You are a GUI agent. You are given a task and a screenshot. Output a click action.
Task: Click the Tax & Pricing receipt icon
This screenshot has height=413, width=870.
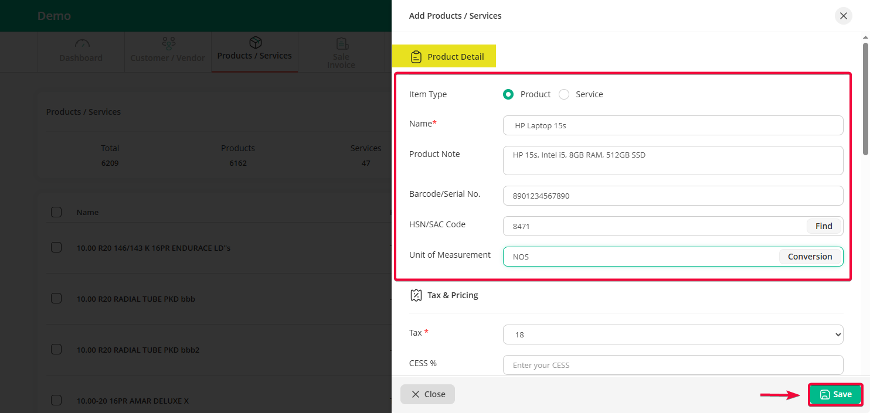[416, 295]
